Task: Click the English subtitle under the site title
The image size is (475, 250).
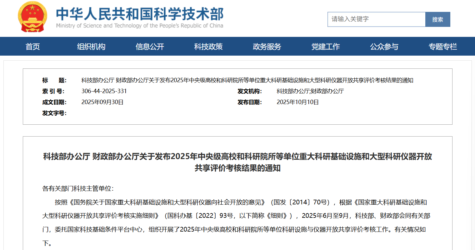Action: (140, 26)
